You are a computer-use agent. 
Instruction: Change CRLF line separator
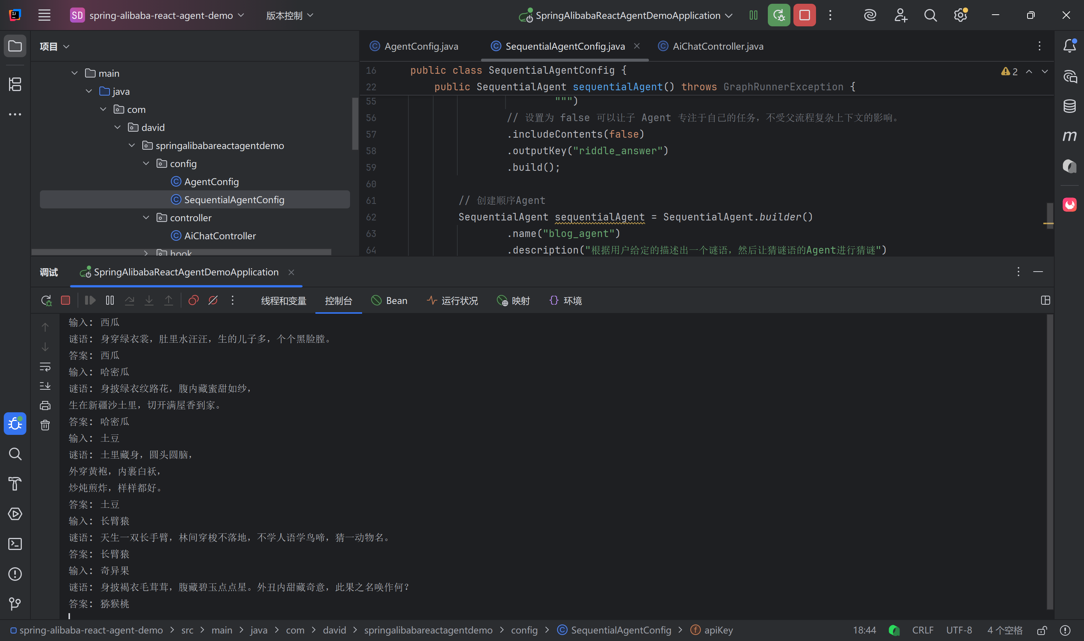pos(923,630)
